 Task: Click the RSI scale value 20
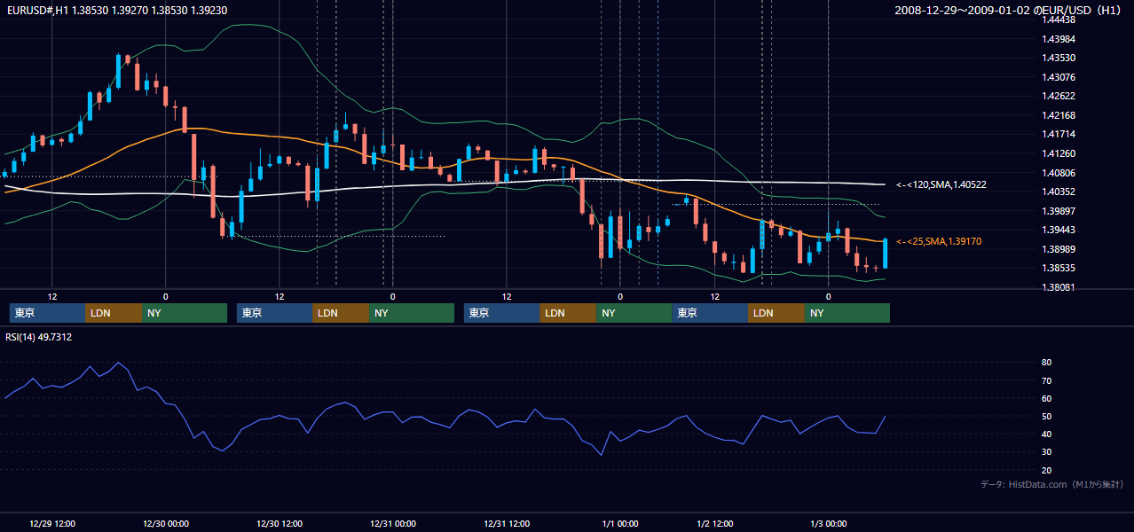point(1047,470)
